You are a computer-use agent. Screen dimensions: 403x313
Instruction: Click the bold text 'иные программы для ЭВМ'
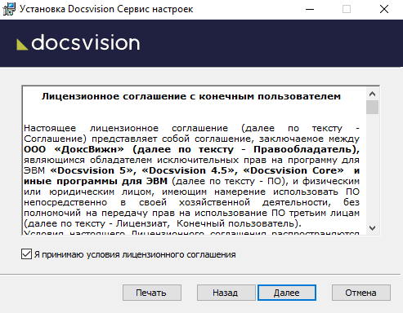96,181
